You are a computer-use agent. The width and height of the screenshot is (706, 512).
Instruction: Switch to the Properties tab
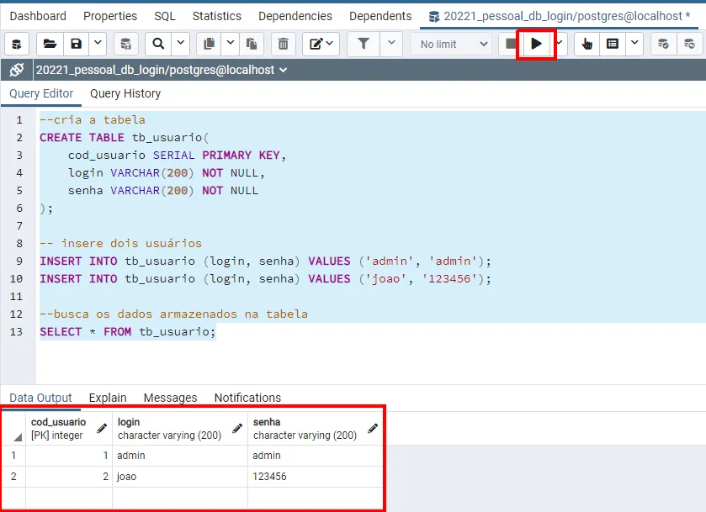[110, 16]
